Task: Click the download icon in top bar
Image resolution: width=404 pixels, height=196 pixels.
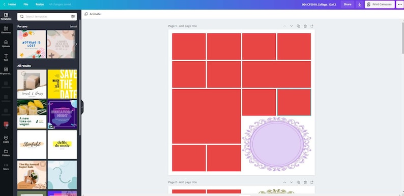Action: point(359,5)
